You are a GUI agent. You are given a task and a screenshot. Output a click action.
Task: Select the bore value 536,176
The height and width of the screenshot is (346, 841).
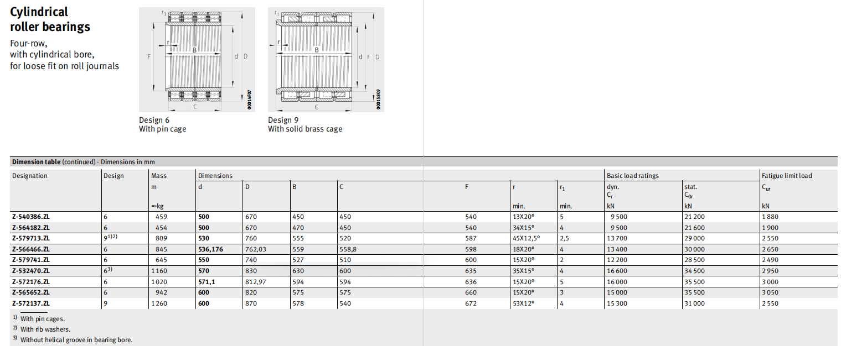coord(211,249)
